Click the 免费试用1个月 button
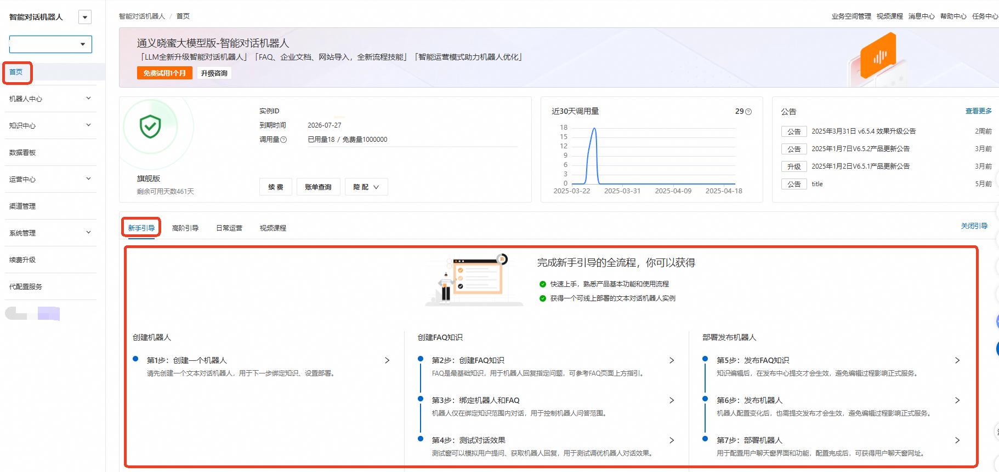The width and height of the screenshot is (999, 472). pos(164,73)
